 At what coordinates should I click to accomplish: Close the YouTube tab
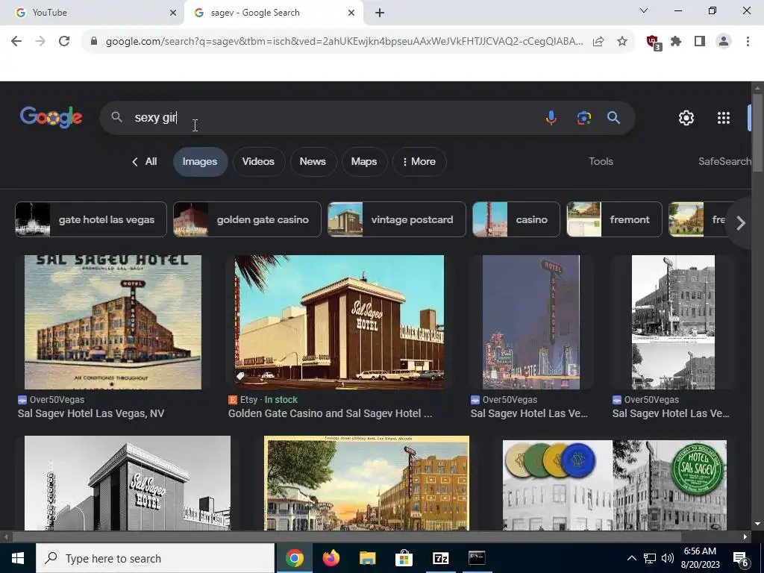pyautogui.click(x=173, y=13)
